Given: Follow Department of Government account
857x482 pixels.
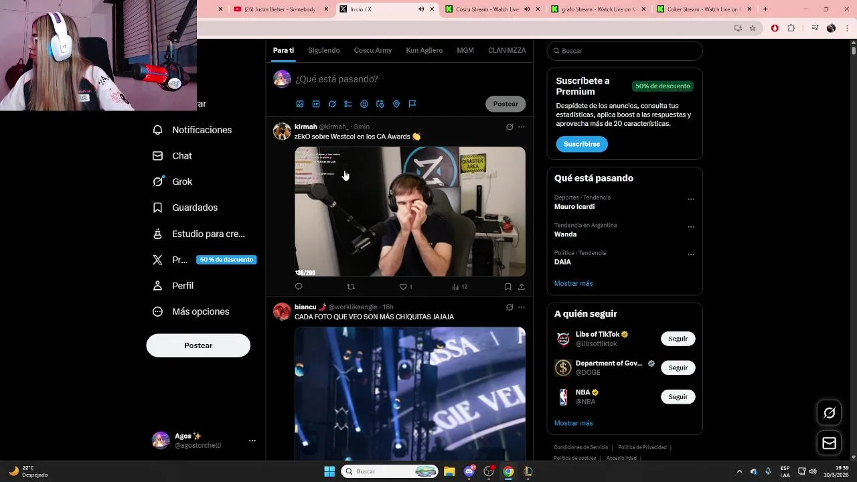Looking at the screenshot, I should coord(678,368).
